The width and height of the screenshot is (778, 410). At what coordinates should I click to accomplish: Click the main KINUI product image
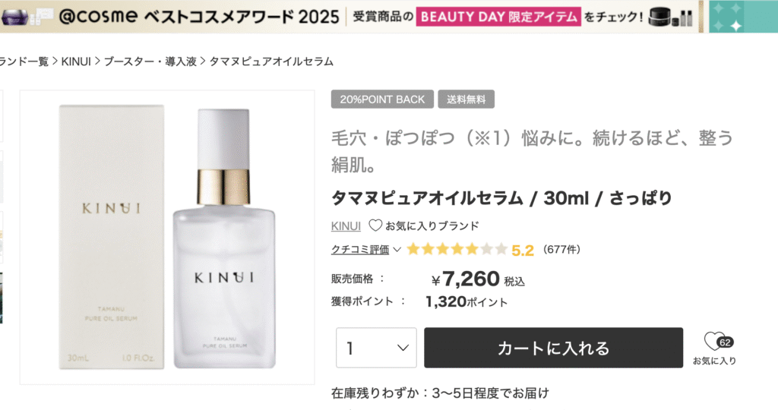click(x=167, y=237)
